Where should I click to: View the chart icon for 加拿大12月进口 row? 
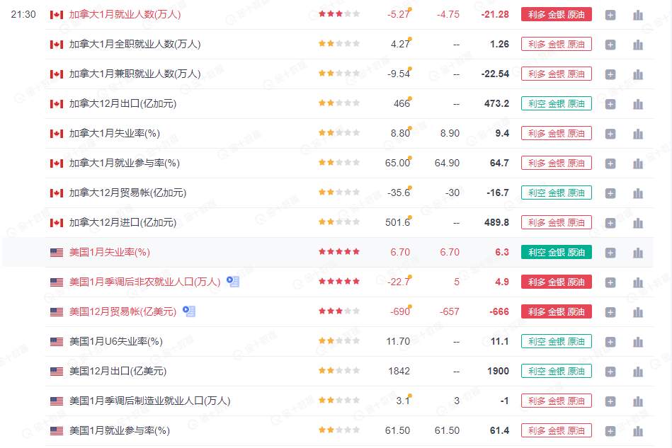[x=638, y=223]
